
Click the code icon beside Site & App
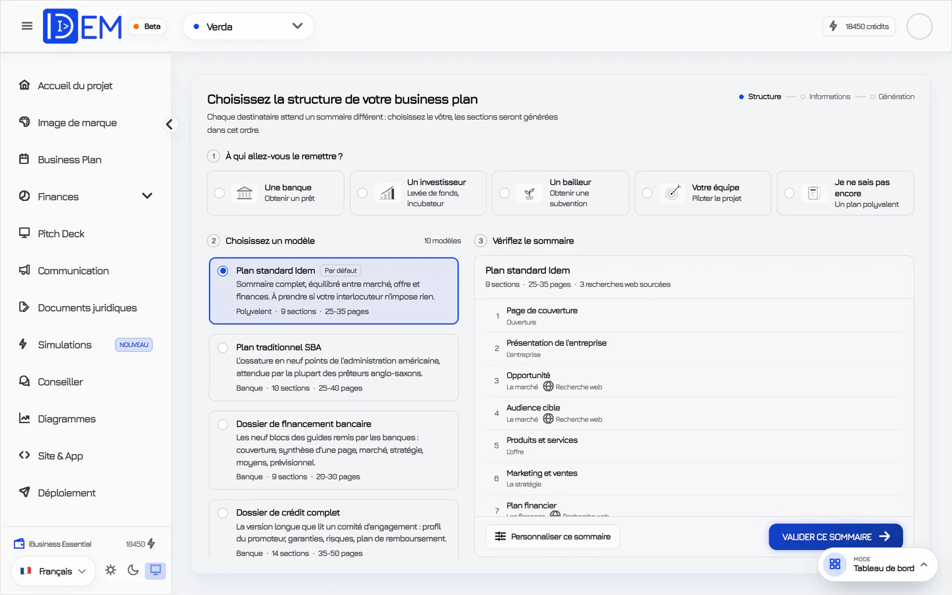tap(24, 456)
